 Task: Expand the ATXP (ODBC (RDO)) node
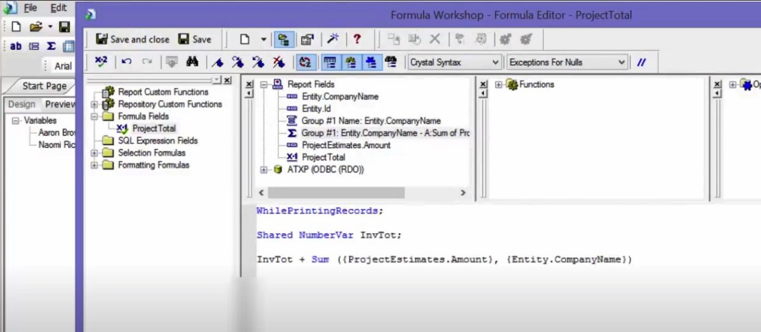[264, 170]
